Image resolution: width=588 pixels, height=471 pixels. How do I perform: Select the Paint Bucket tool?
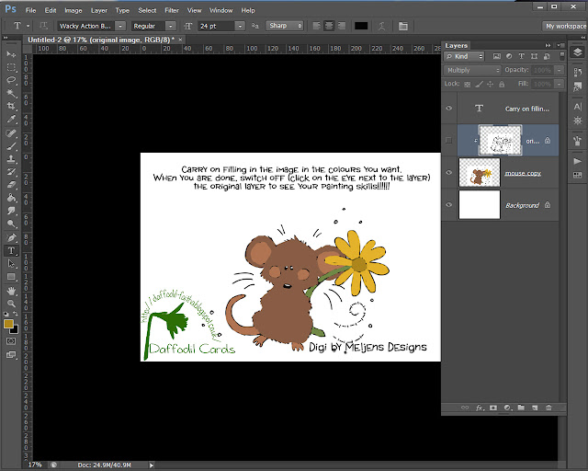click(x=11, y=198)
